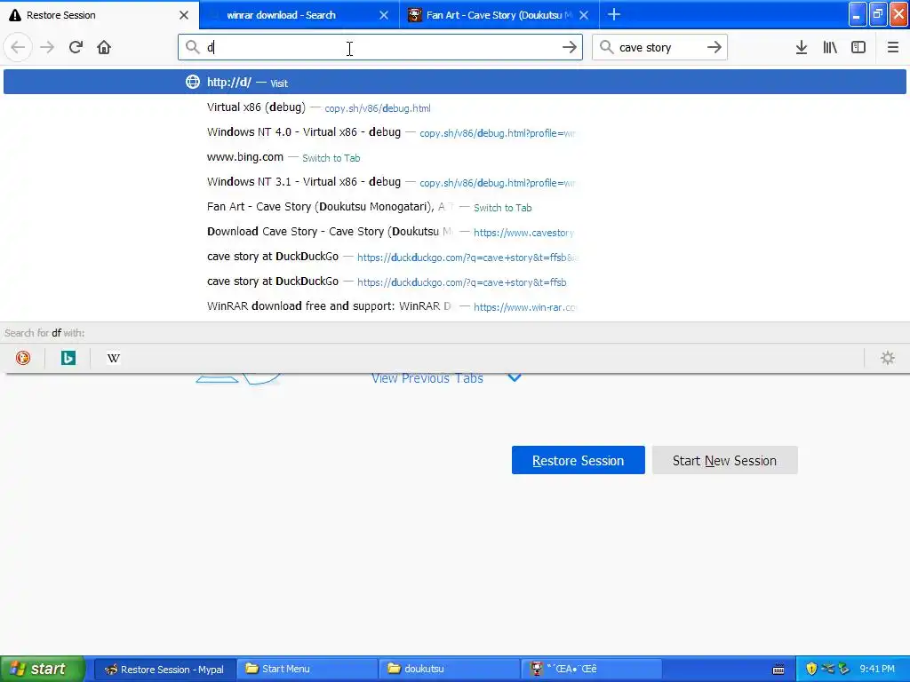The image size is (910, 682).
Task: Select the Start Menu taskbar folder
Action: click(x=307, y=670)
